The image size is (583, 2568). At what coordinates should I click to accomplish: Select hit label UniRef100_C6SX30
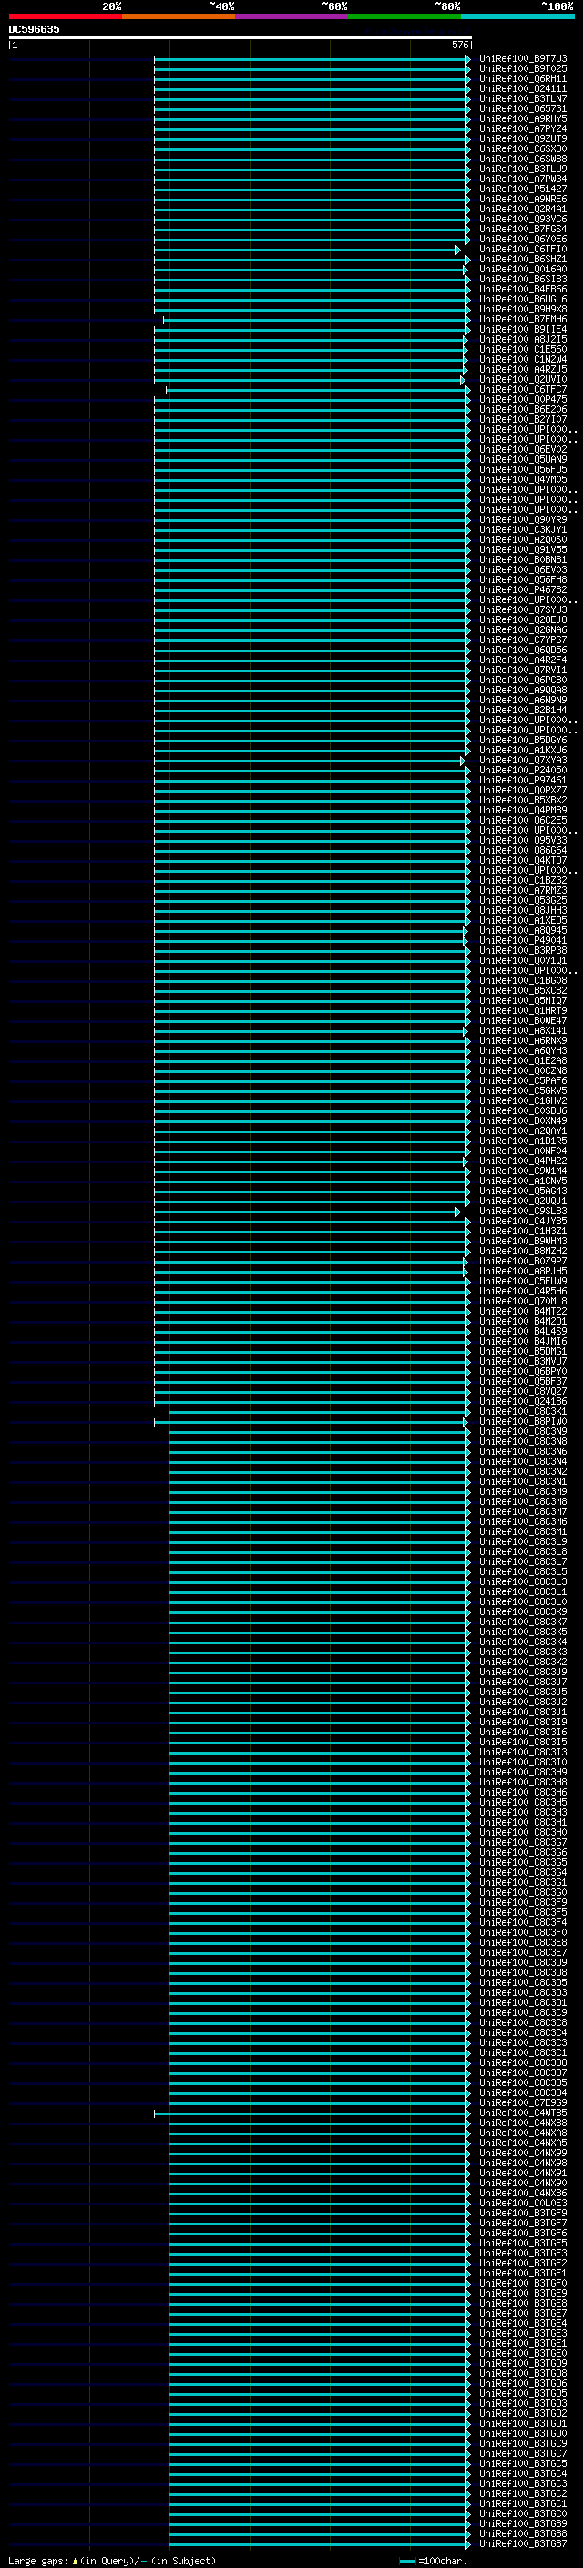coord(522,148)
